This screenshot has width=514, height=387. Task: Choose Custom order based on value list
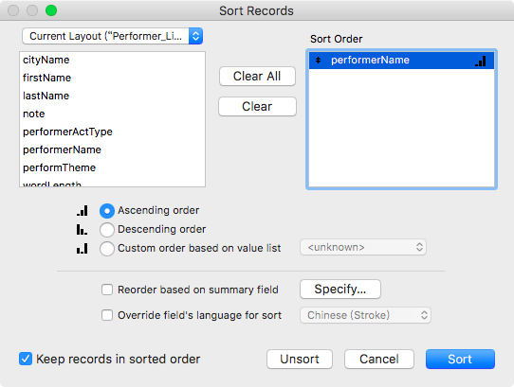pyautogui.click(x=107, y=249)
